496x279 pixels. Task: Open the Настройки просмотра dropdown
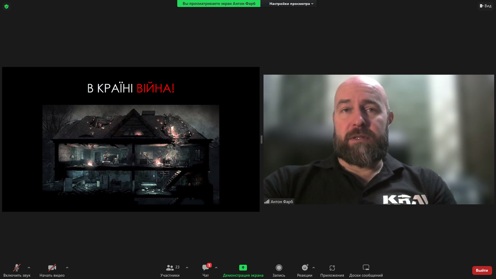(291, 4)
